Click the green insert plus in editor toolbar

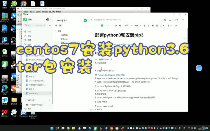click(102, 25)
